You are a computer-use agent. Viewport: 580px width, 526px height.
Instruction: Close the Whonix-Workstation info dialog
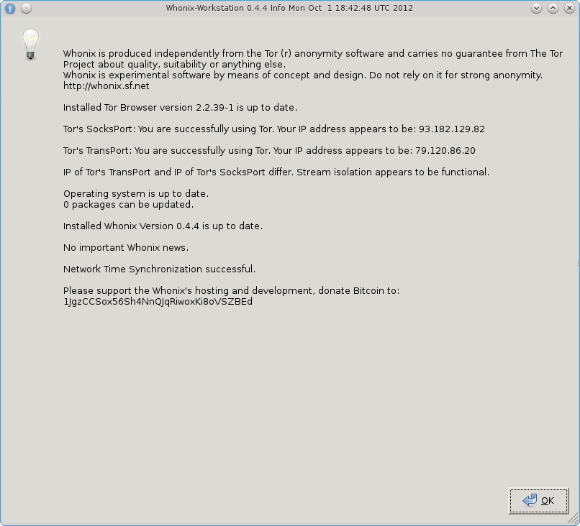pyautogui.click(x=569, y=9)
